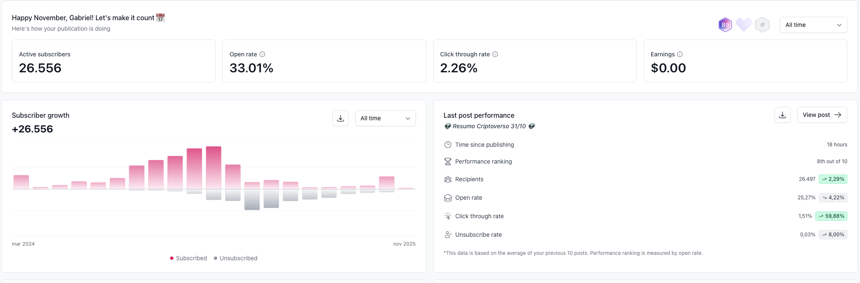
Task: Click info icon next to Open rate
Action: (262, 54)
